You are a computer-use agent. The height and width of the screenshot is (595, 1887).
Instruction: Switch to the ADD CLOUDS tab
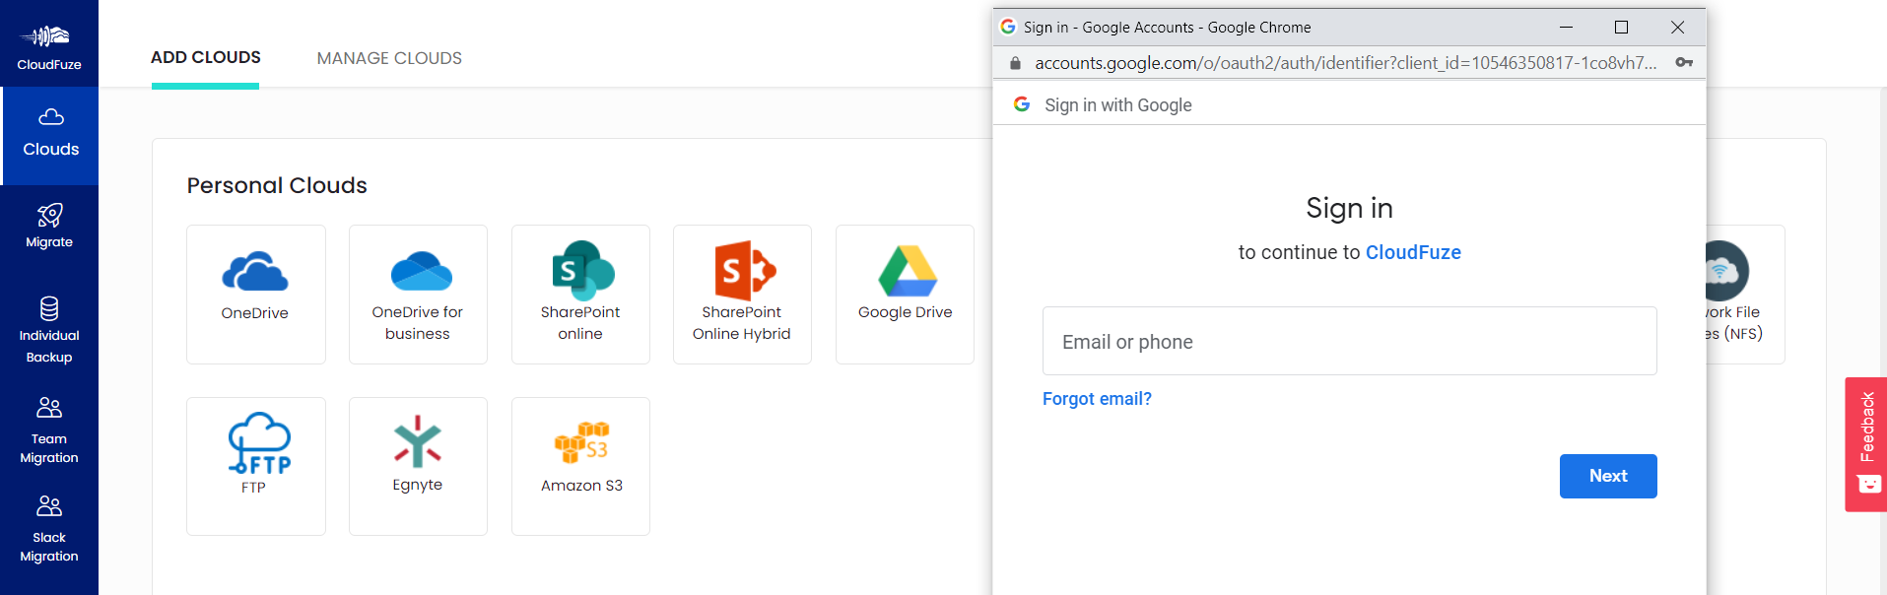pos(206,57)
